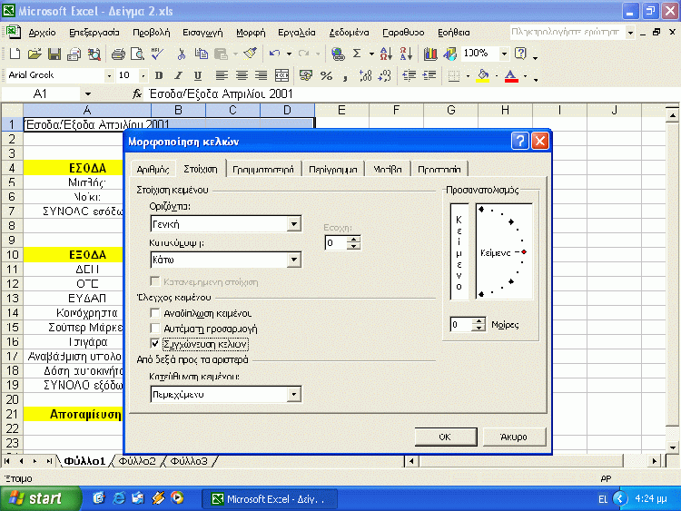Toggle Italic formatting button
Viewport: 681px width, 511px height.
click(x=178, y=75)
